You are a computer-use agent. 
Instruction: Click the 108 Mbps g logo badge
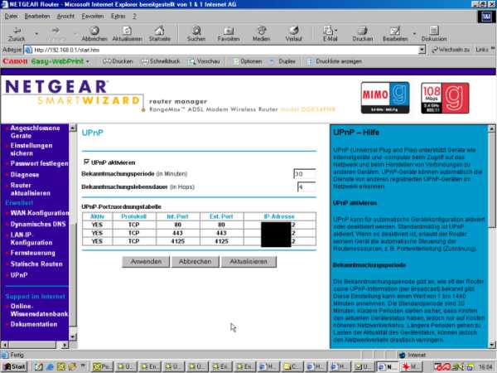[445, 98]
